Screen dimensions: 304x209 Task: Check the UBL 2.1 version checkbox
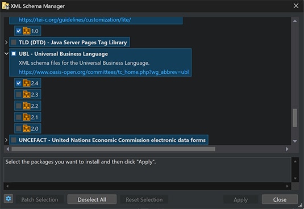tap(18, 117)
